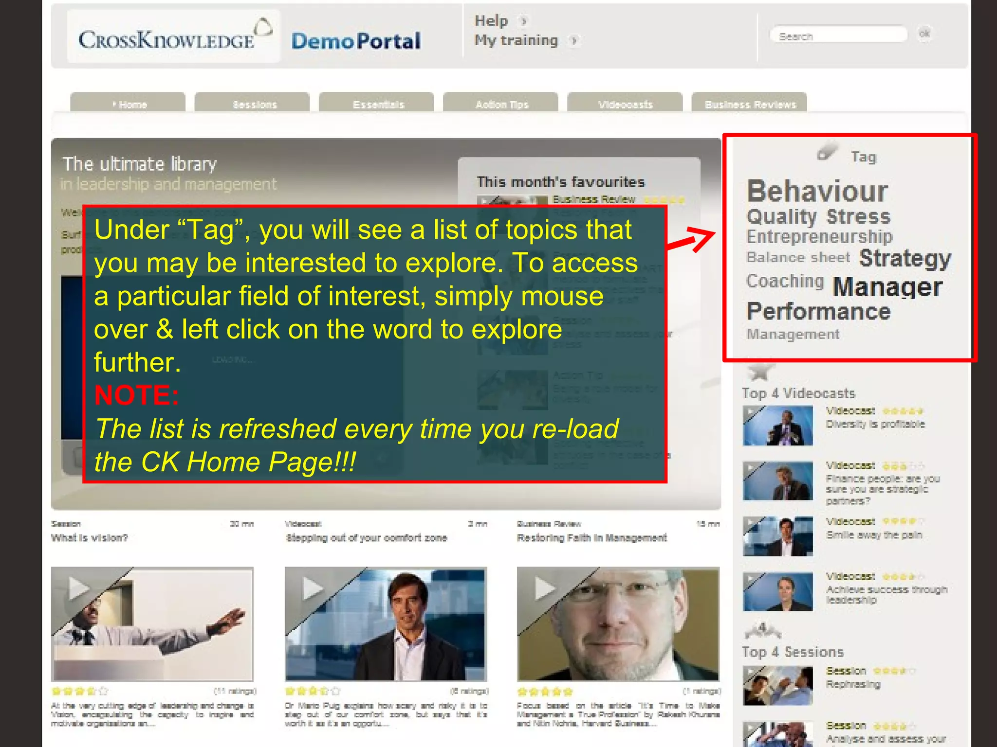997x747 pixels.
Task: Open the Diversity is profitable title
Action: pyautogui.click(x=875, y=424)
